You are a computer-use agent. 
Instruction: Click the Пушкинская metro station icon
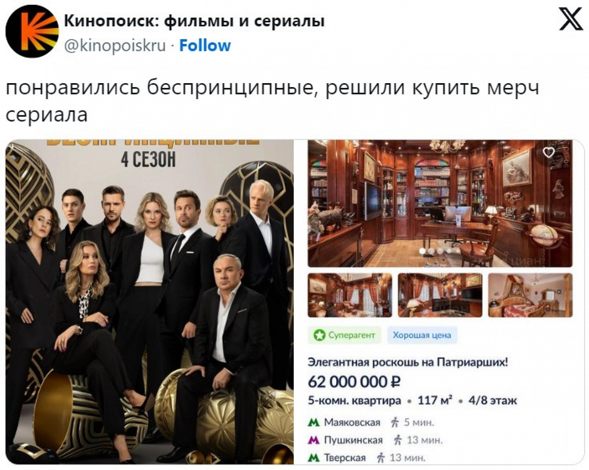pos(313,440)
